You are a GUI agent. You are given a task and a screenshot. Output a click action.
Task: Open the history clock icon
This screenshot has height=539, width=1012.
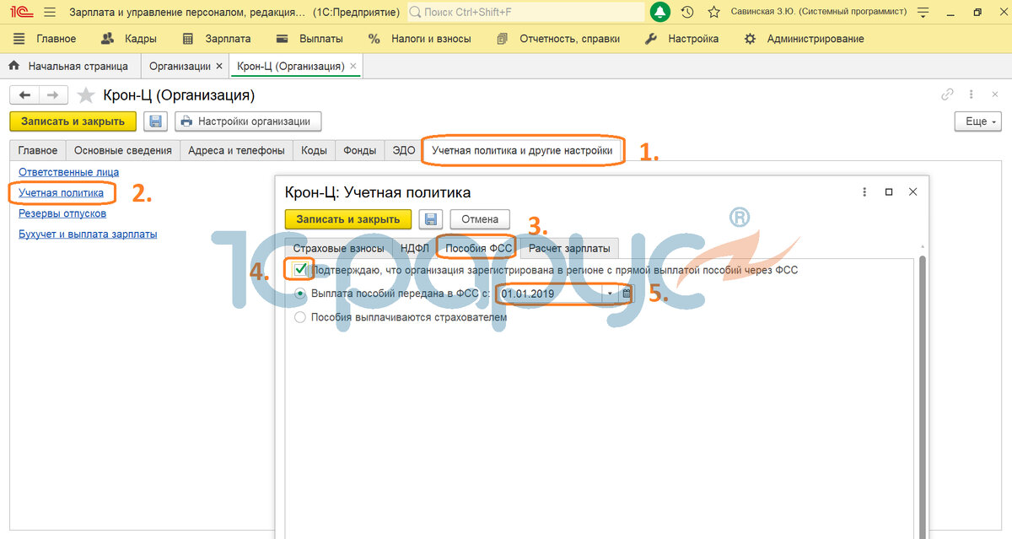[687, 12]
